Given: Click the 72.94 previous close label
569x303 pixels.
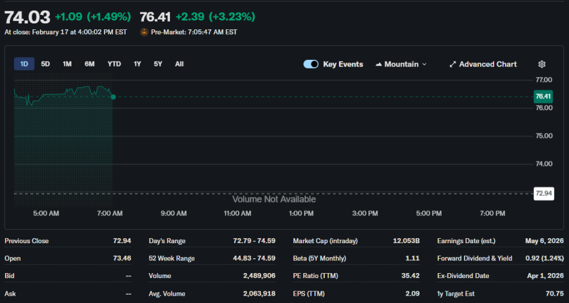Looking at the screenshot, I should click(x=543, y=193).
